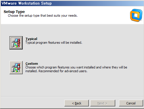Choose the Custom setup icon button
This screenshot has height=109, width=144.
click(16, 68)
